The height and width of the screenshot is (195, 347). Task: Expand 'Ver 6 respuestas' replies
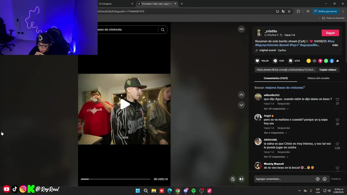click(x=275, y=133)
